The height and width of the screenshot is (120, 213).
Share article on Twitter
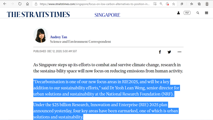coord(169,52)
